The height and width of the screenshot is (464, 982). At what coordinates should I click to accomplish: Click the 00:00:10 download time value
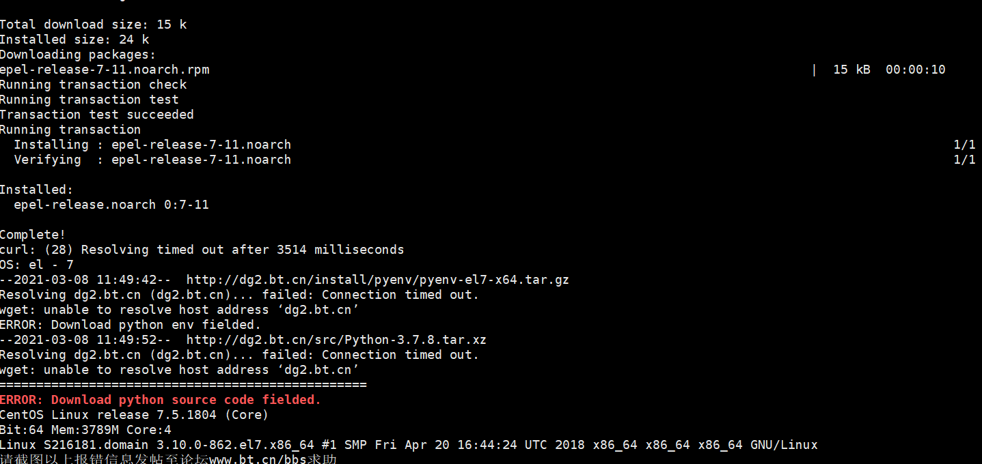[x=915, y=70]
